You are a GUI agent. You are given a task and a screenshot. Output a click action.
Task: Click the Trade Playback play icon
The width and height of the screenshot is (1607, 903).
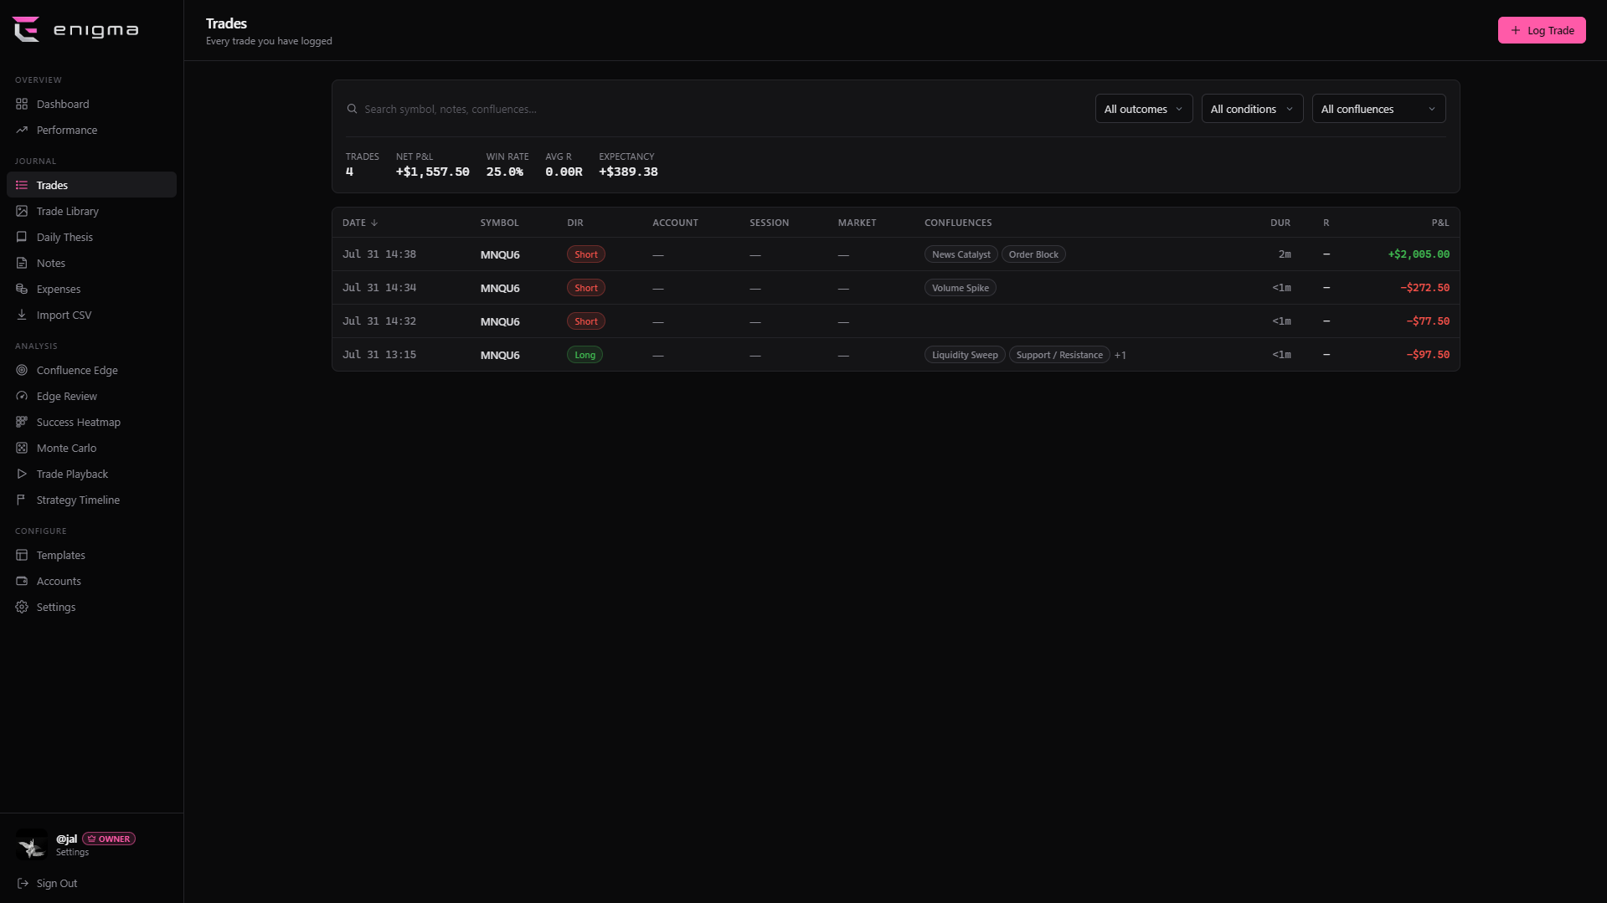click(22, 474)
